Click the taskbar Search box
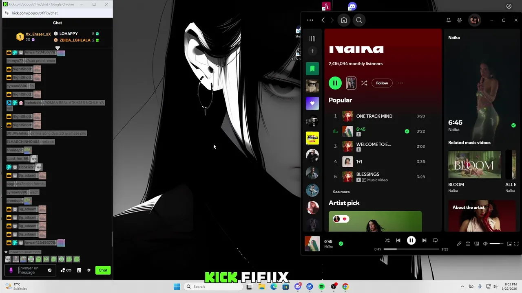 coord(212,286)
